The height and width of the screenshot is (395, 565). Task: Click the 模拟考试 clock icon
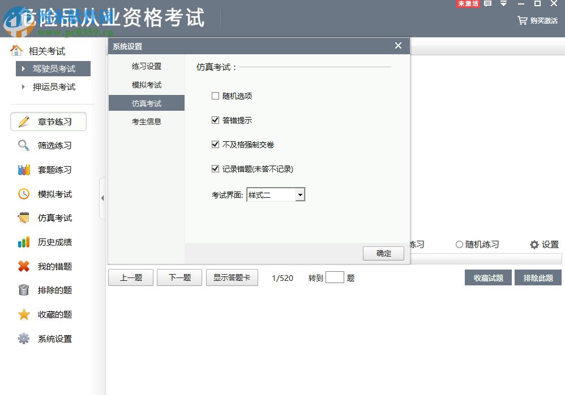click(x=23, y=194)
